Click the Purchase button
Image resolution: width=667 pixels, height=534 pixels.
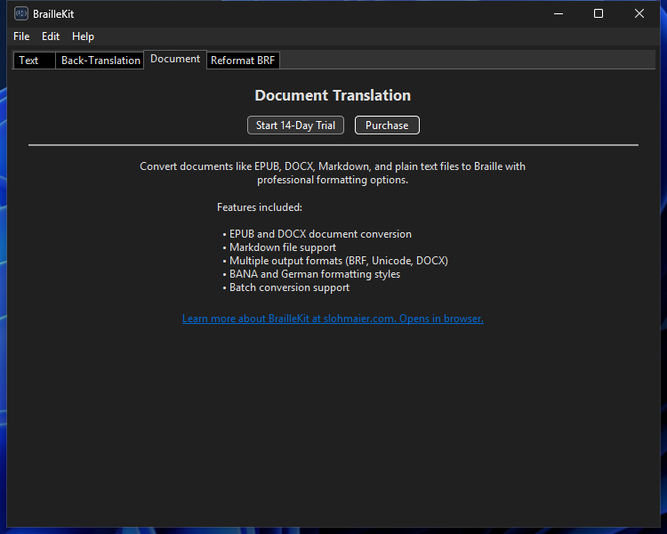387,125
